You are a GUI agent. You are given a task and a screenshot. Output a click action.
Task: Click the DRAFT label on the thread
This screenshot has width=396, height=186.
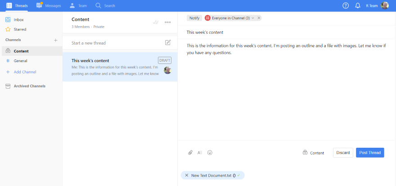pyautogui.click(x=165, y=60)
